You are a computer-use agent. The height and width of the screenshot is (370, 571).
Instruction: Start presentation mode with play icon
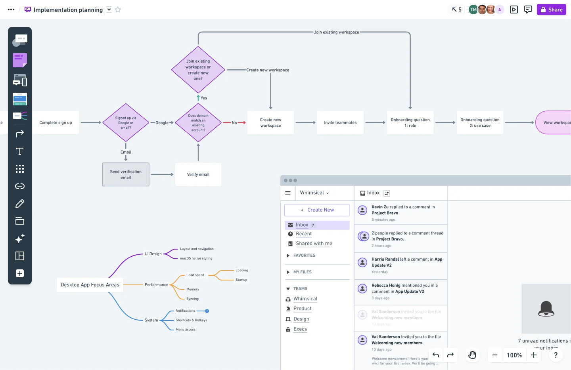coord(514,10)
